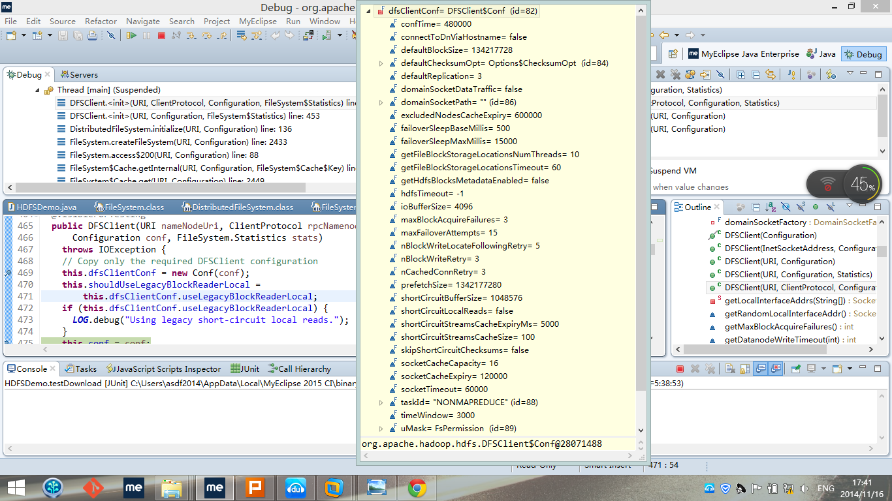Terminate the debug session

[163, 37]
